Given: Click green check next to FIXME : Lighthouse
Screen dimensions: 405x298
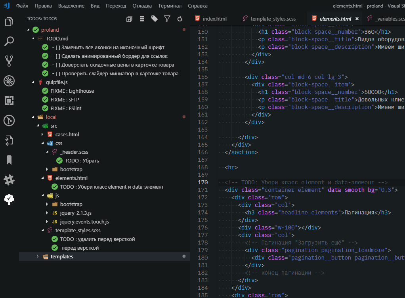Looking at the screenshot, I should click(45, 91).
